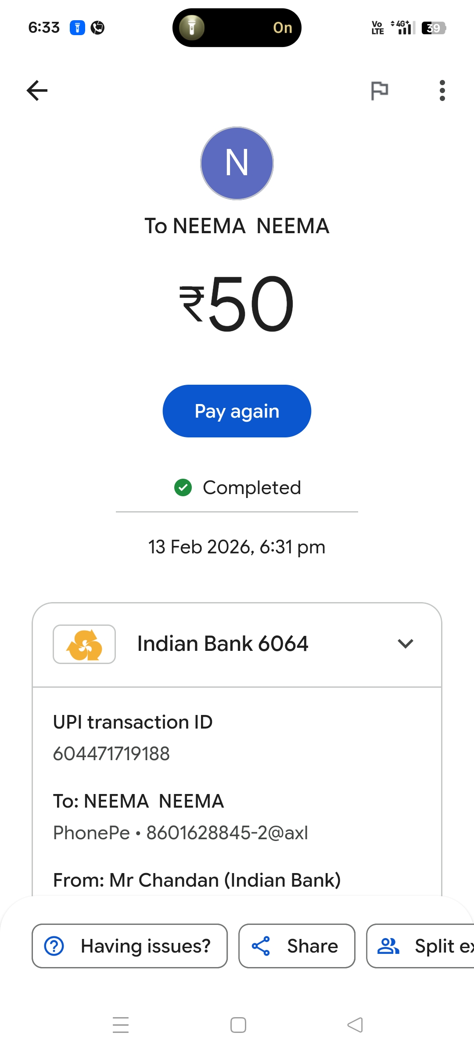Expand the Indian Bank 6064 chevron
The height and width of the screenshot is (1054, 474).
(x=405, y=644)
